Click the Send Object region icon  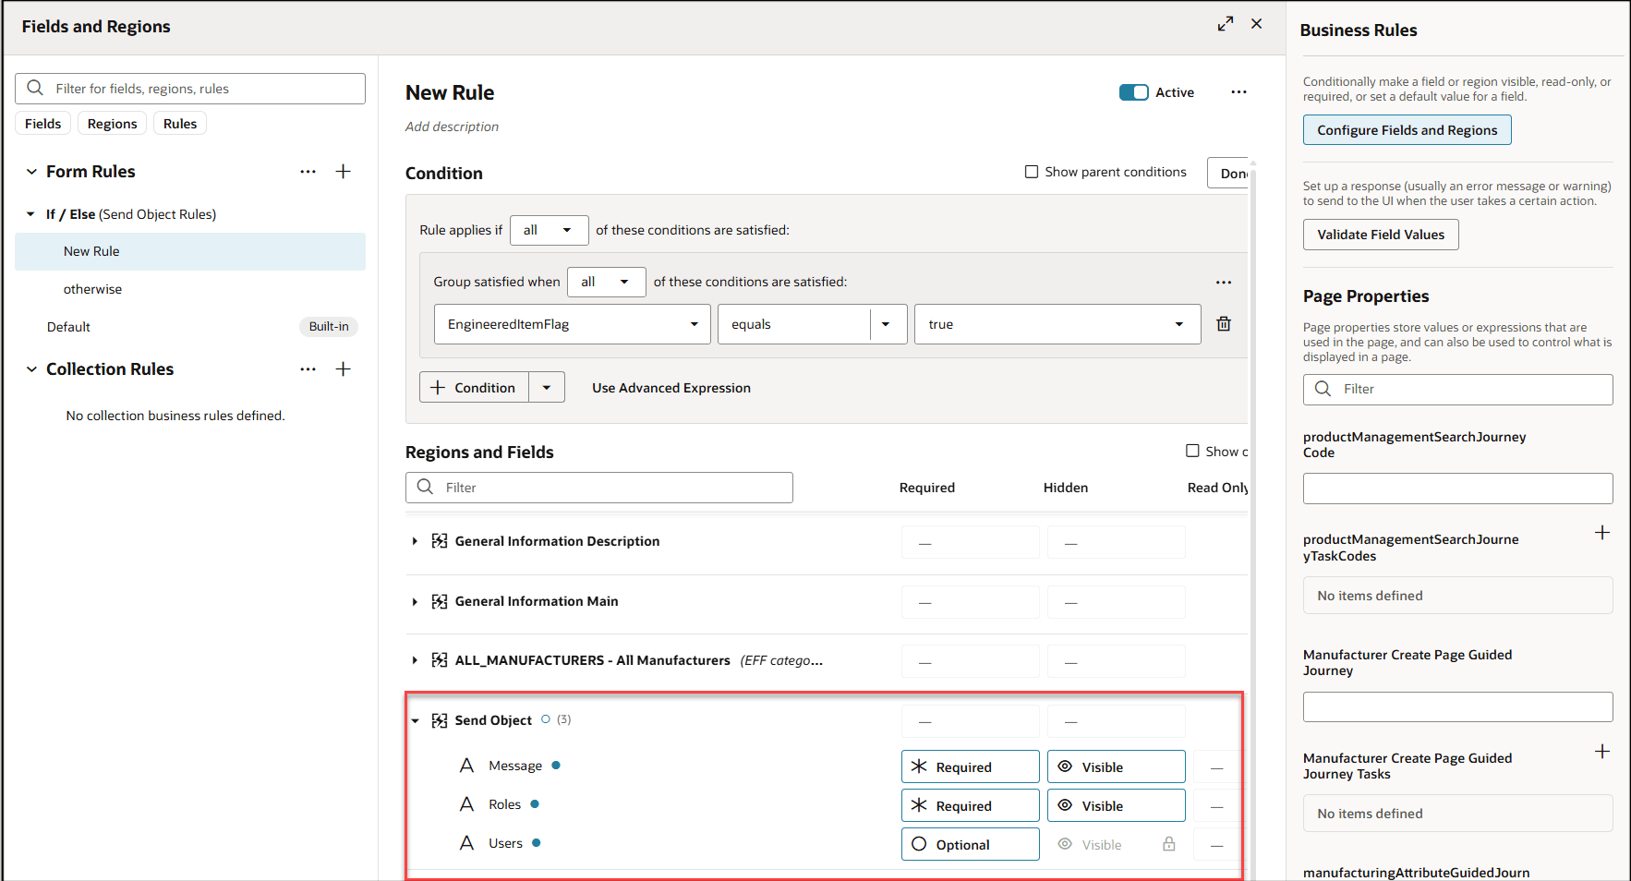440,720
